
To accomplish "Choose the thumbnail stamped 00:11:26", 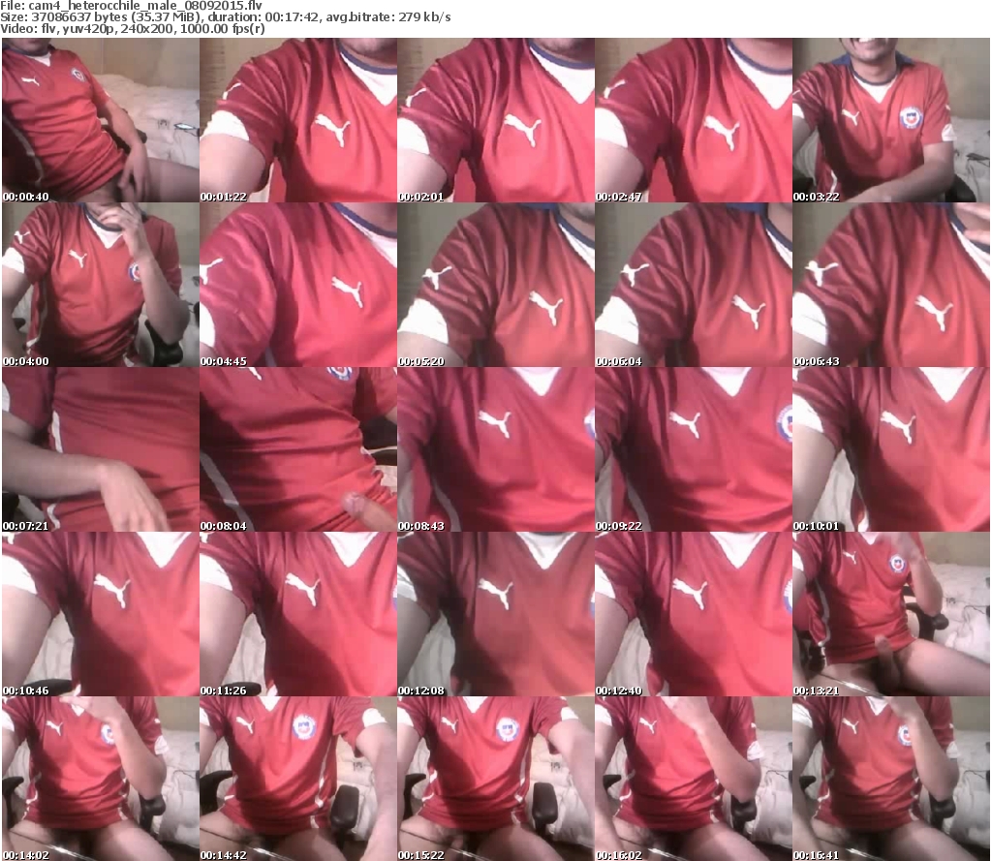I will (298, 614).
